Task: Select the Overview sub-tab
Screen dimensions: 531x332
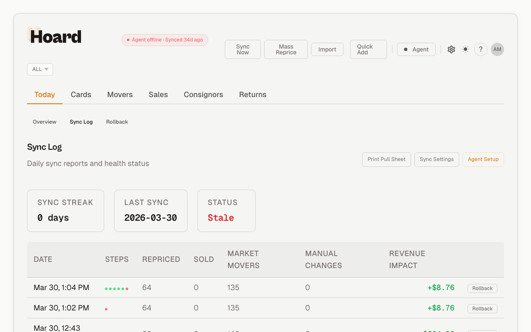Action: 44,122
